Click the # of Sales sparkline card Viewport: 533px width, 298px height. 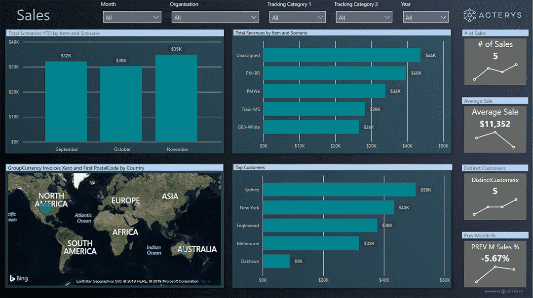click(495, 63)
